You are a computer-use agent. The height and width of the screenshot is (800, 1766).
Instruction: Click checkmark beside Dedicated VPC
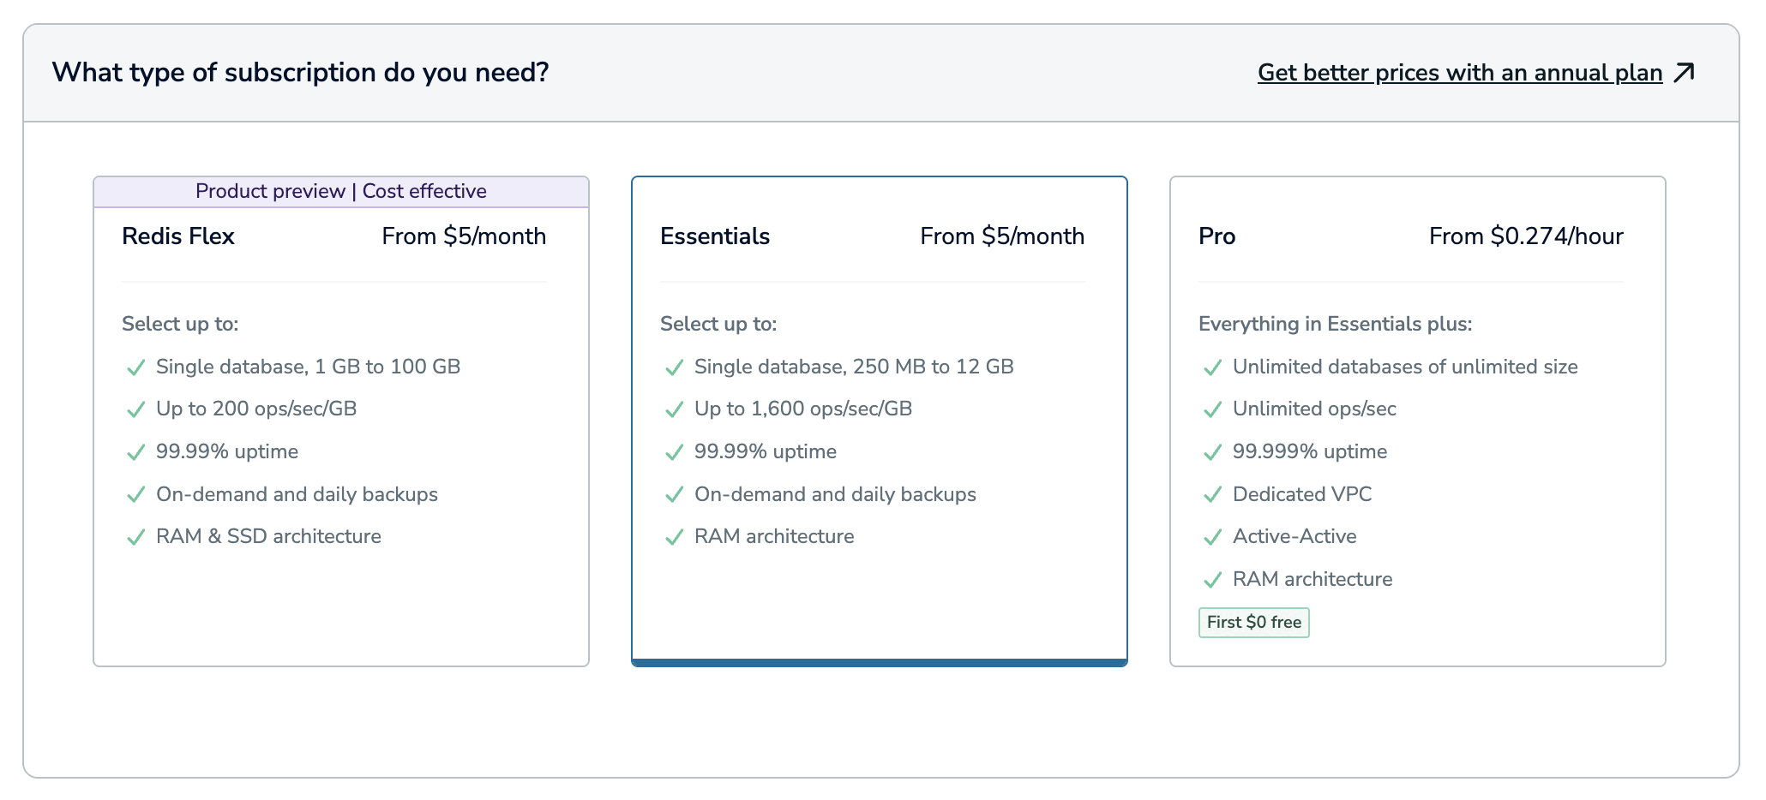[x=1212, y=494]
